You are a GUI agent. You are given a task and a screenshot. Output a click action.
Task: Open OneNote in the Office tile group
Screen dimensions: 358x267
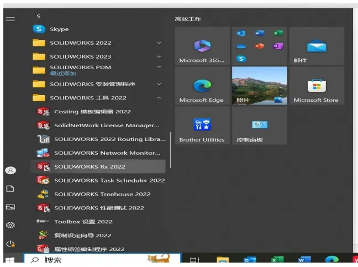click(x=278, y=46)
